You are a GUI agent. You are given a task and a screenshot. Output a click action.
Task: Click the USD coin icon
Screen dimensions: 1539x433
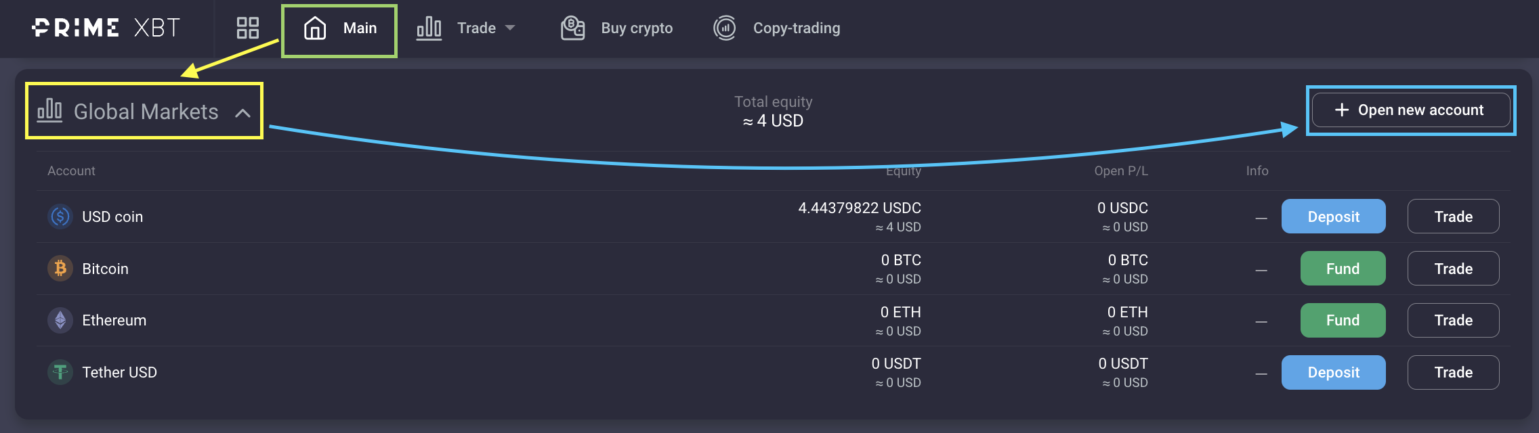click(x=60, y=216)
